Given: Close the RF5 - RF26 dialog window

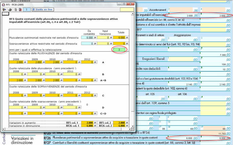Looking at the screenshot, I should (x=130, y=4).
